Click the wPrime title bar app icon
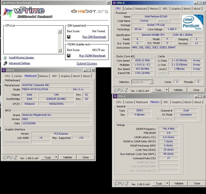This screenshot has height=194, width=206. coord(3,3)
